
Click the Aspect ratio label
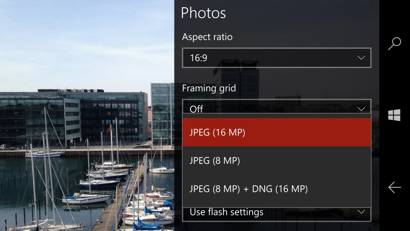(x=207, y=37)
